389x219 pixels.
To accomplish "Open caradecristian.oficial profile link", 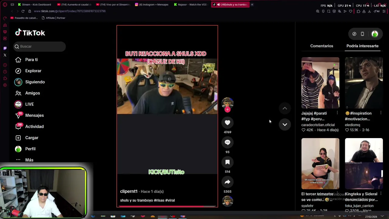I will pos(318,125).
